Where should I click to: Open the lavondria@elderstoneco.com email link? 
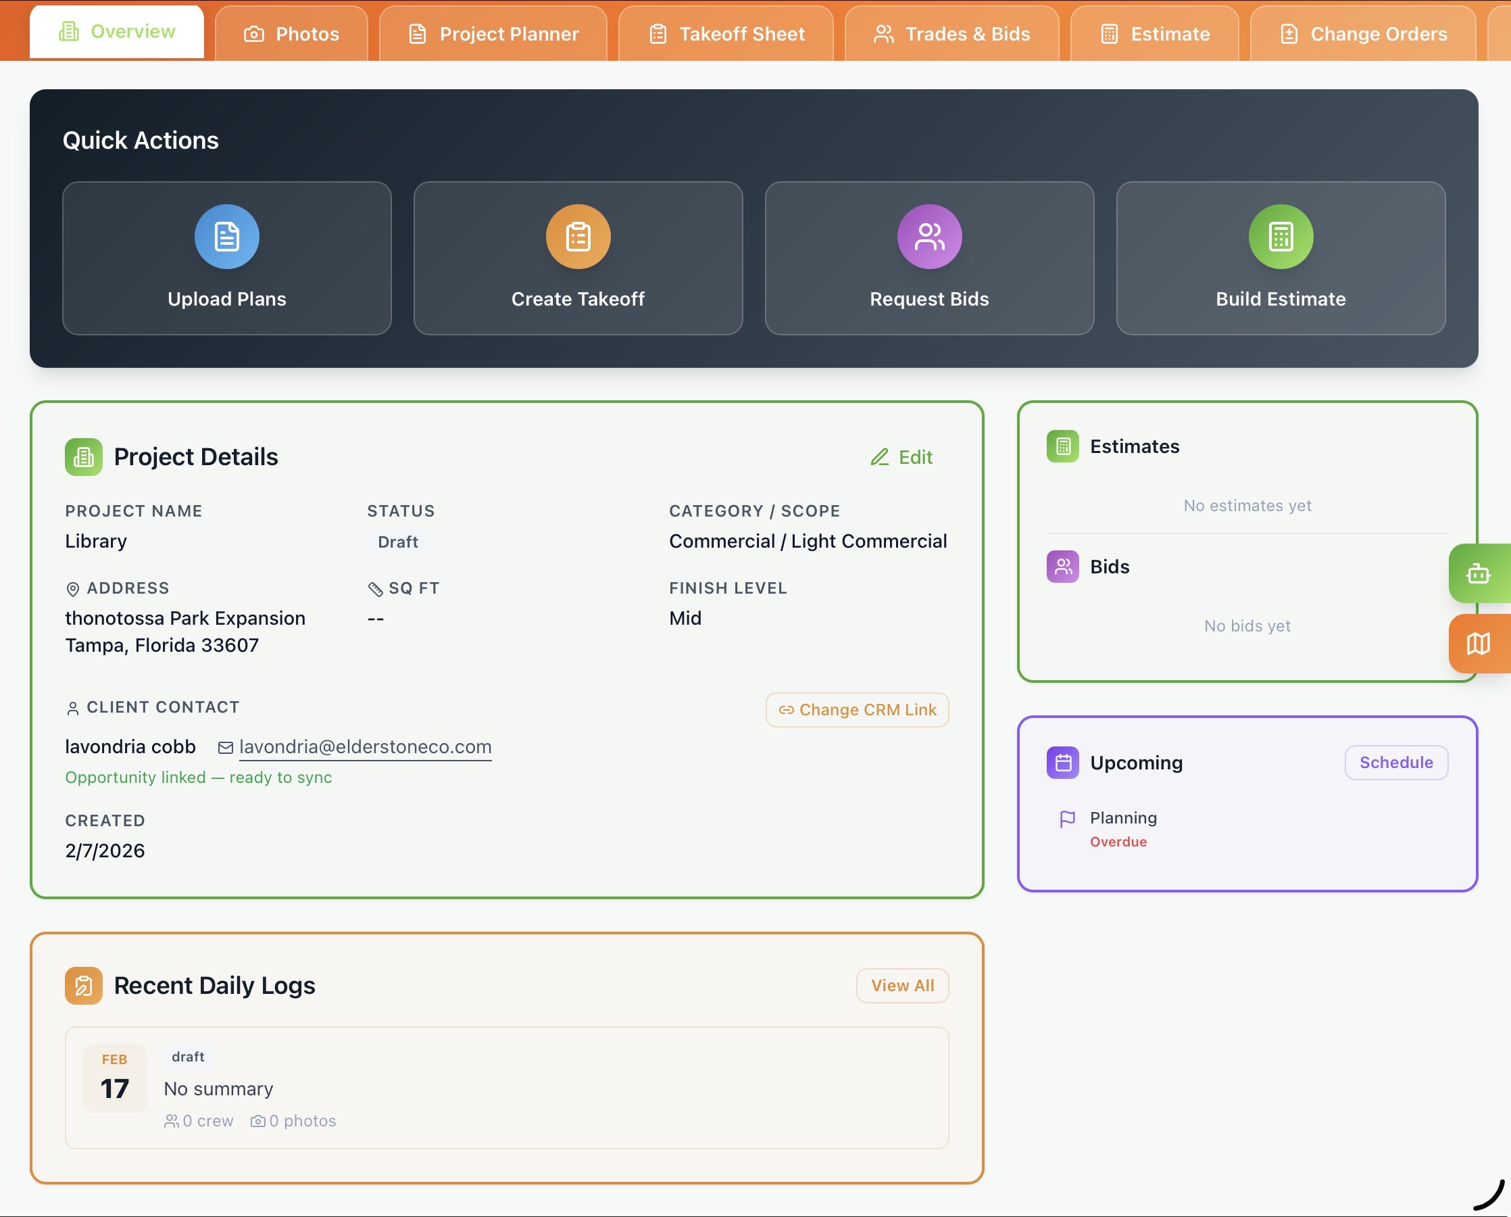point(364,746)
